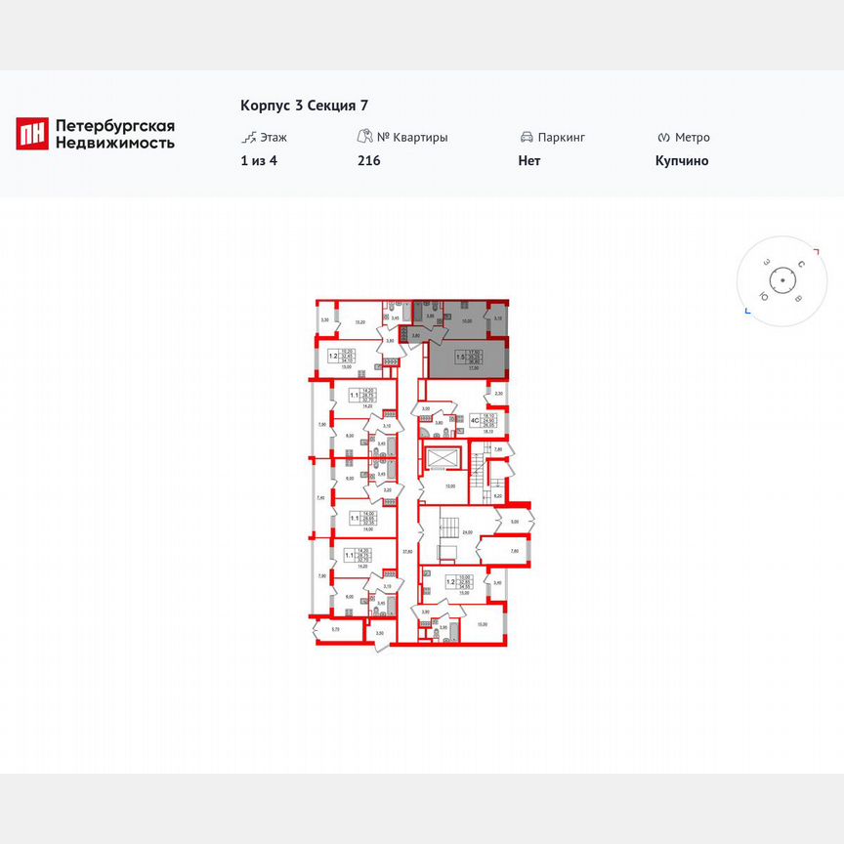The height and width of the screenshot is (844, 844).
Task: Click the elevator shaft symbol on plan
Action: [x=443, y=458]
